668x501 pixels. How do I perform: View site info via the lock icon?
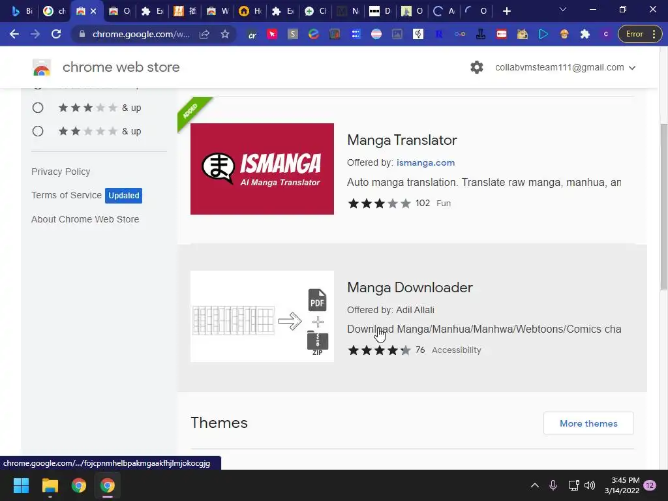coord(82,34)
